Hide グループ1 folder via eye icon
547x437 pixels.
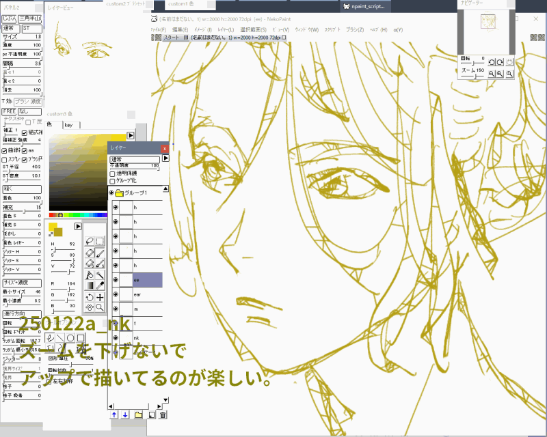pos(111,193)
